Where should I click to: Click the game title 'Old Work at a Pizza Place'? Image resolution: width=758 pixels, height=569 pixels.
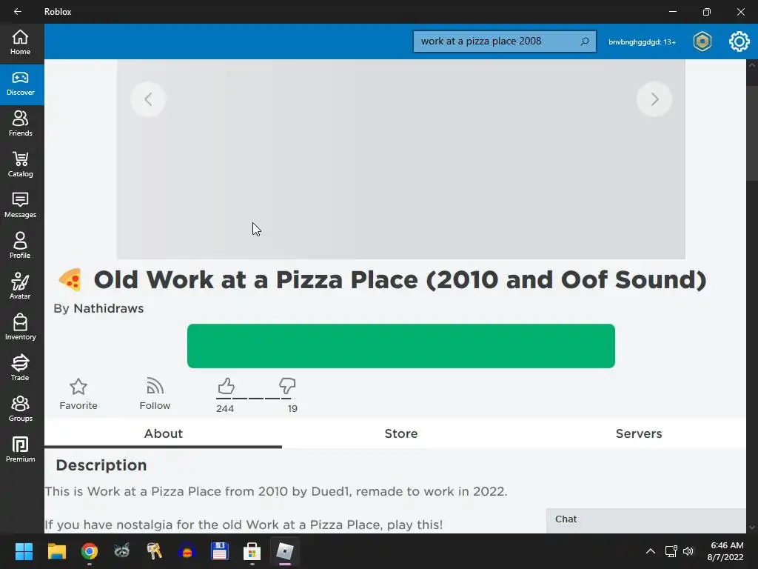tap(400, 279)
